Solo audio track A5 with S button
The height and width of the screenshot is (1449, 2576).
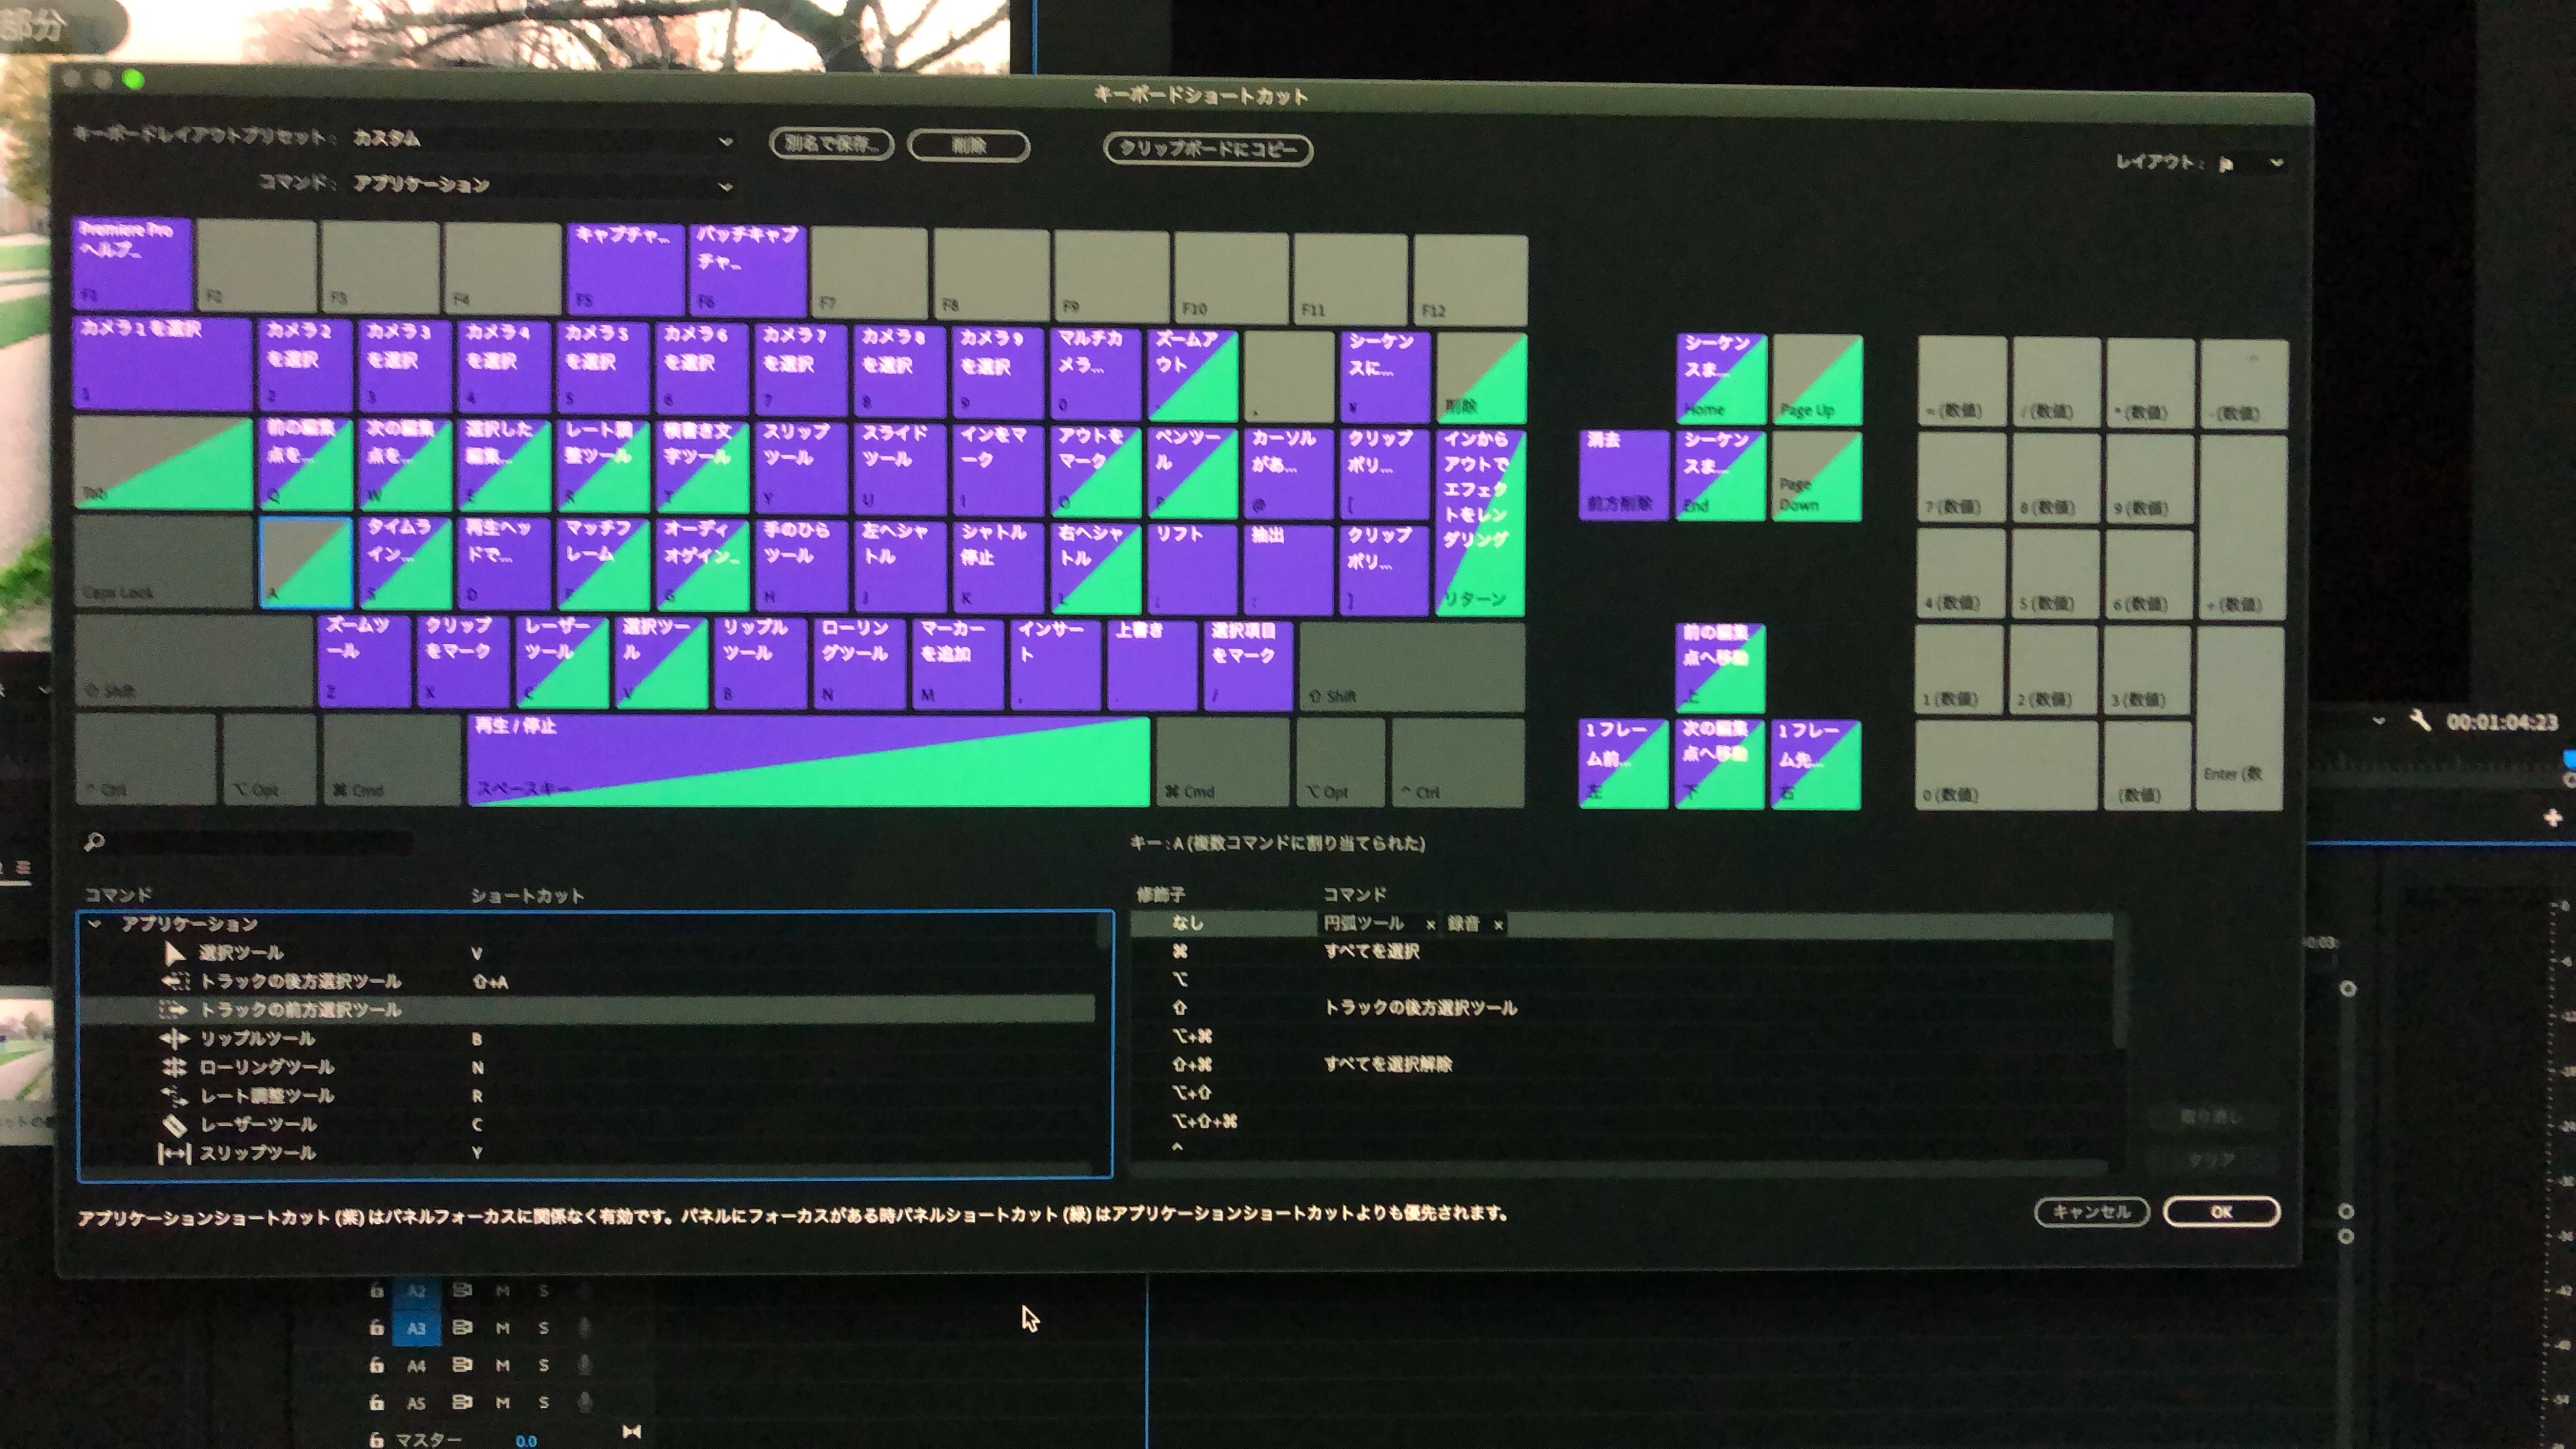coord(544,1403)
